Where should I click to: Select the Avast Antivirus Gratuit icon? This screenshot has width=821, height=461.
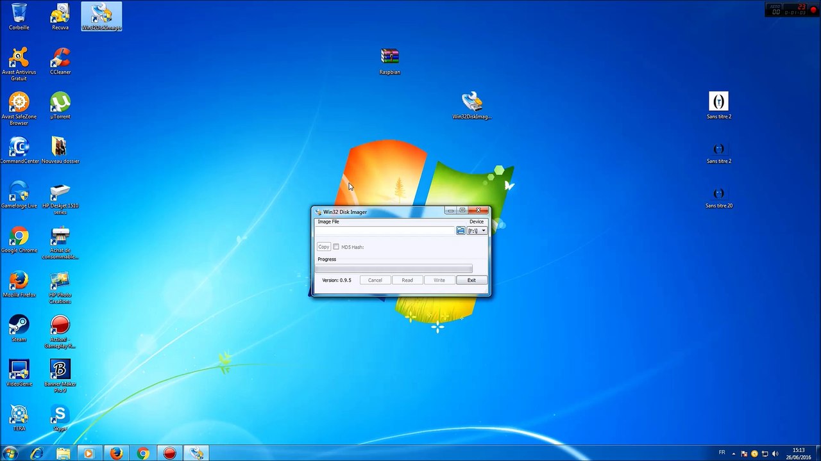(19, 64)
